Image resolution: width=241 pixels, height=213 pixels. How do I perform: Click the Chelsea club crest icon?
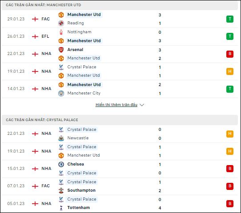(61, 164)
